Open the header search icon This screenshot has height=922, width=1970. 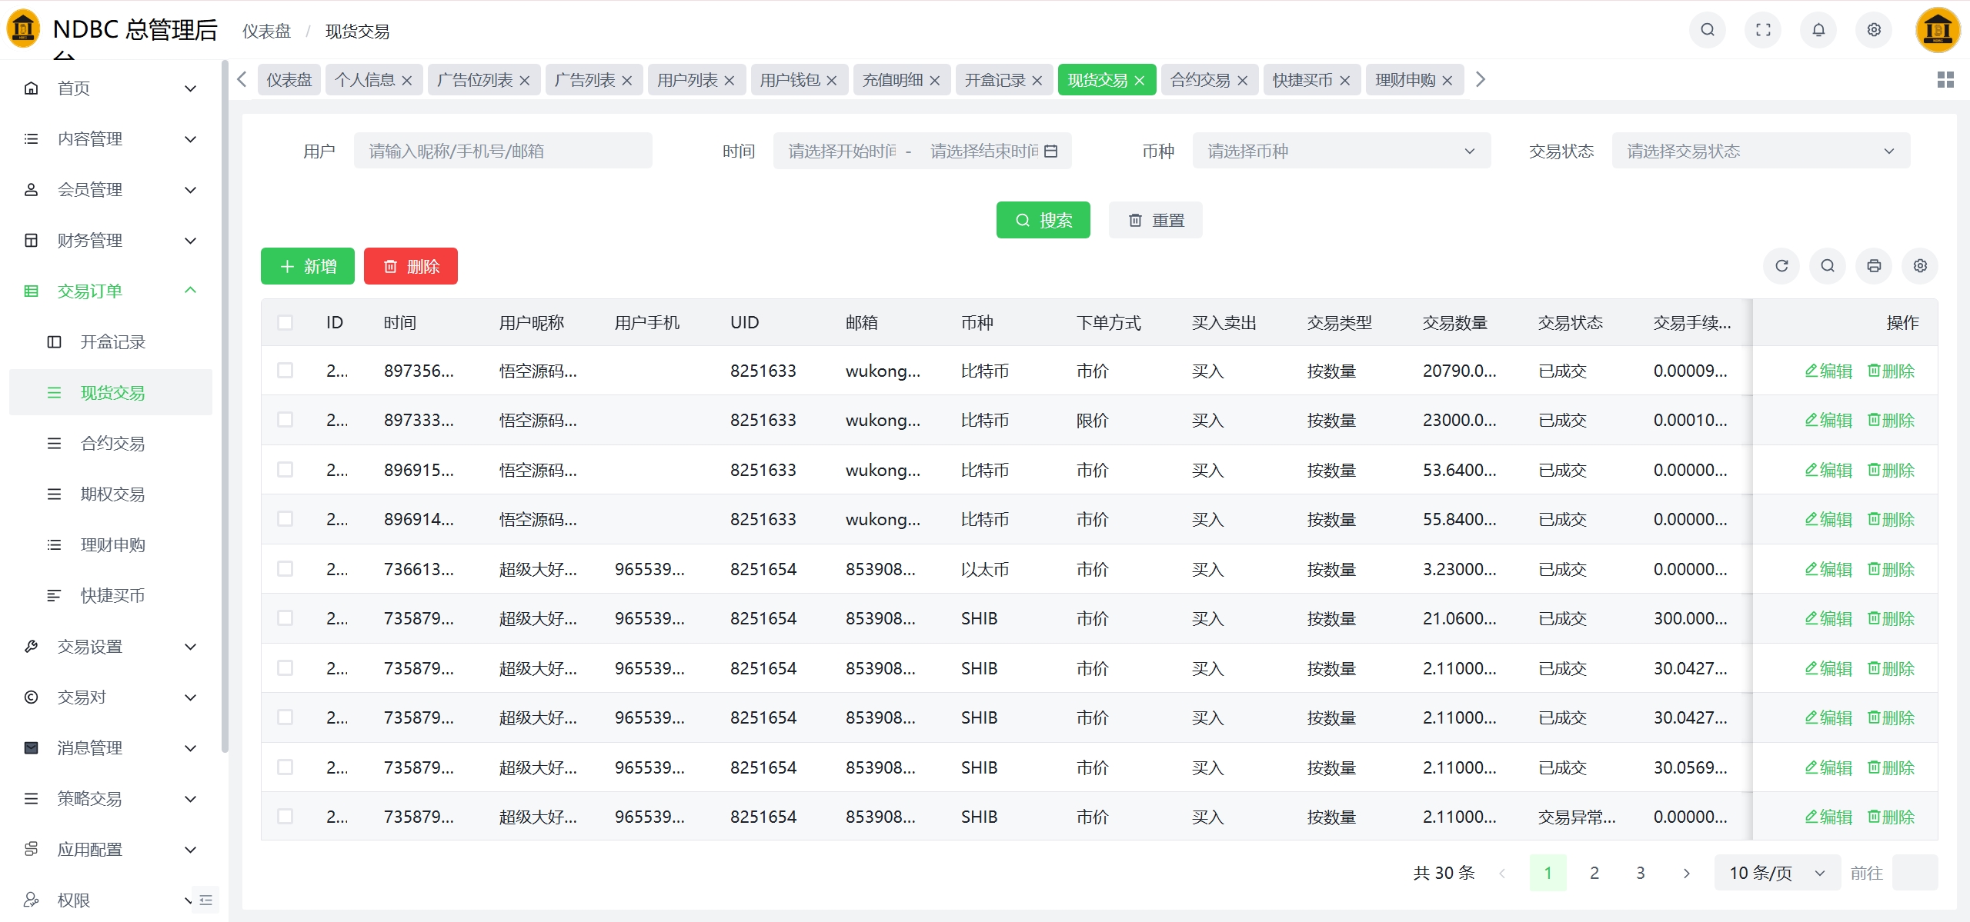[x=1708, y=30]
